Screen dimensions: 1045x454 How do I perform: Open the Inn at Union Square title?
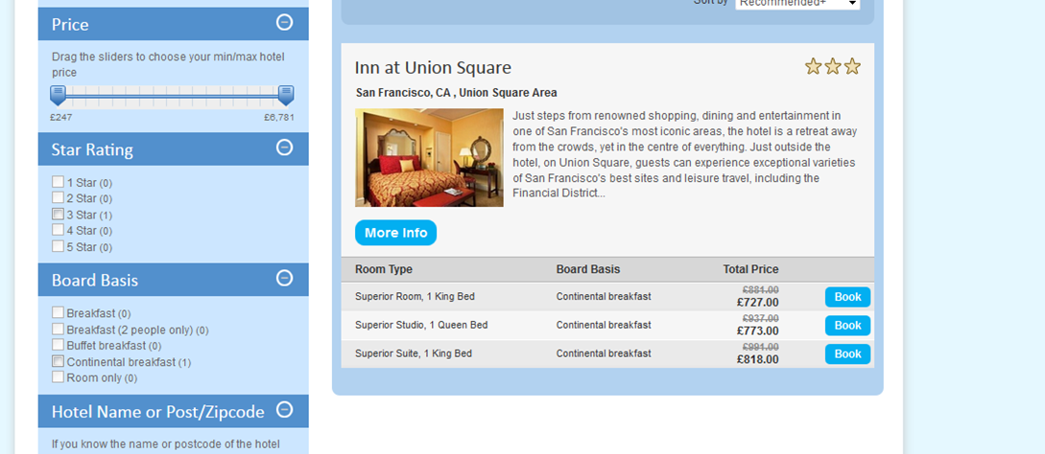coord(433,68)
